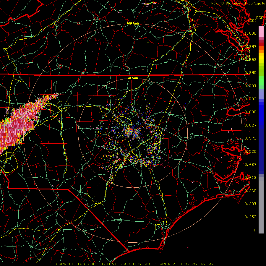Image resolution: width=266 pixels, height=266 pixels.
Task: Select the 0.733 legend value
Action: [250, 99]
